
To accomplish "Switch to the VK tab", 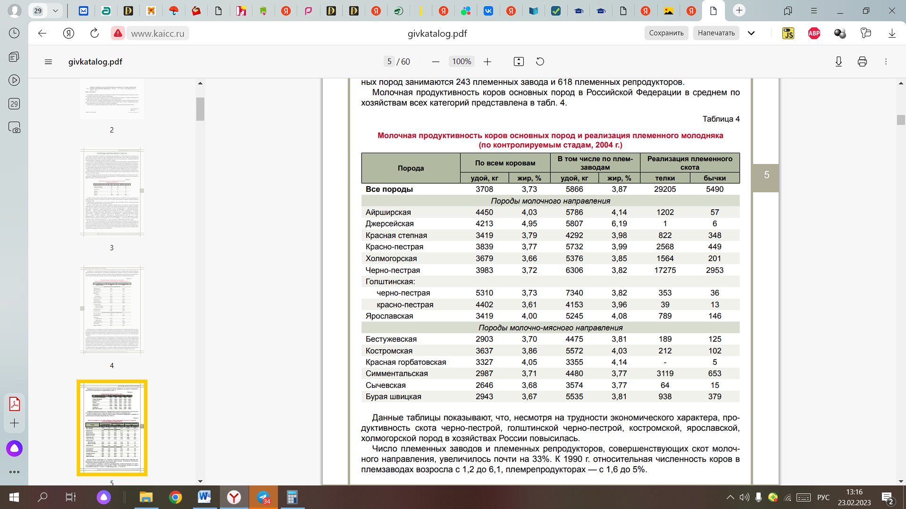I will click(x=488, y=10).
